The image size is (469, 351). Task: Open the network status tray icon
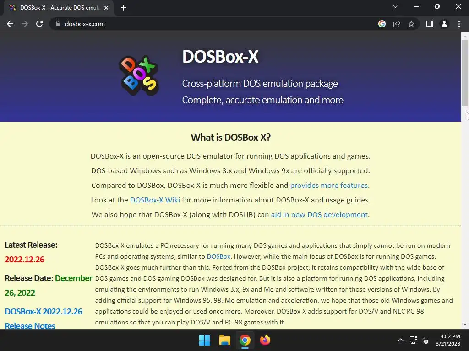click(414, 340)
